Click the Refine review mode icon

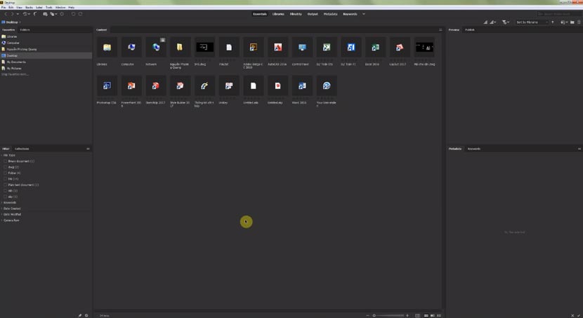click(x=53, y=14)
